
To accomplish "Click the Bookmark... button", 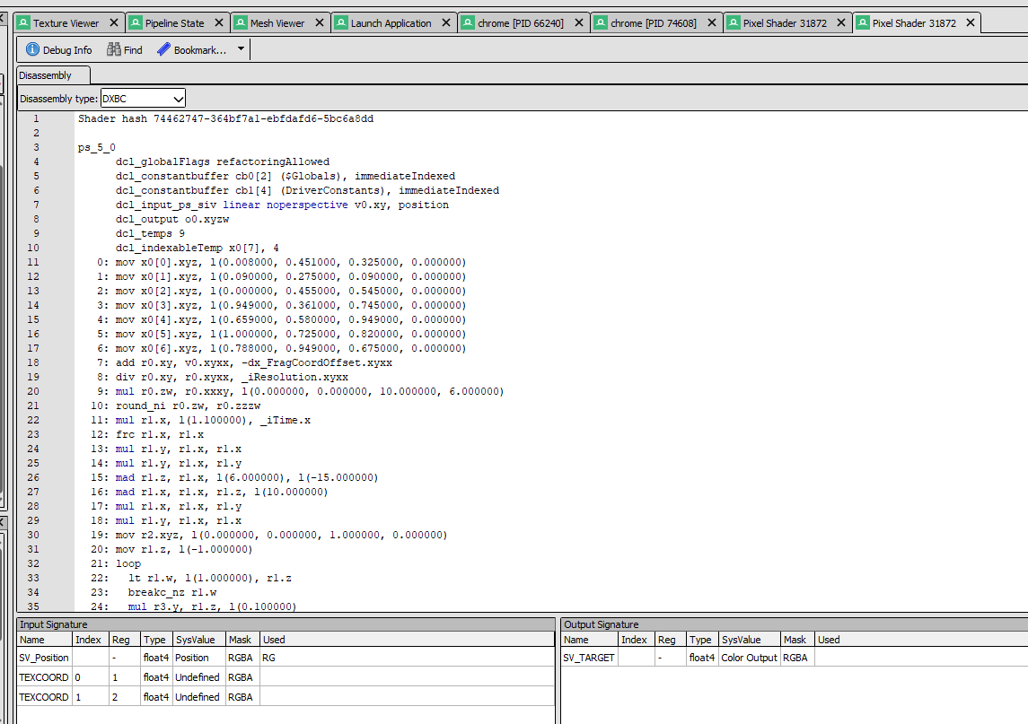I will [x=191, y=50].
